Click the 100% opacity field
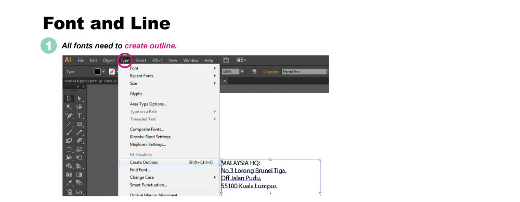Screen dimensions: 520x202 230,71
